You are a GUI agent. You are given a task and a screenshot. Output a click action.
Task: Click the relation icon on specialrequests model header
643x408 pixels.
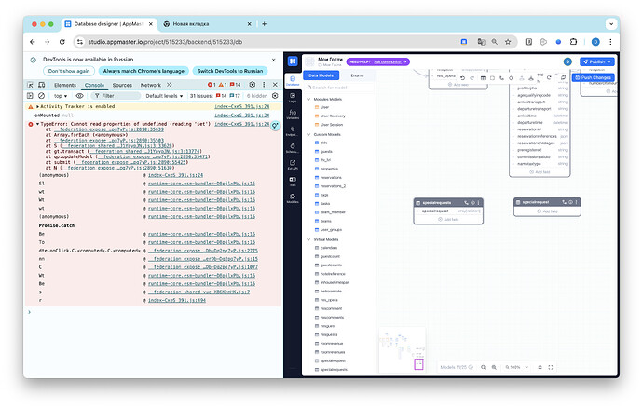coord(466,202)
